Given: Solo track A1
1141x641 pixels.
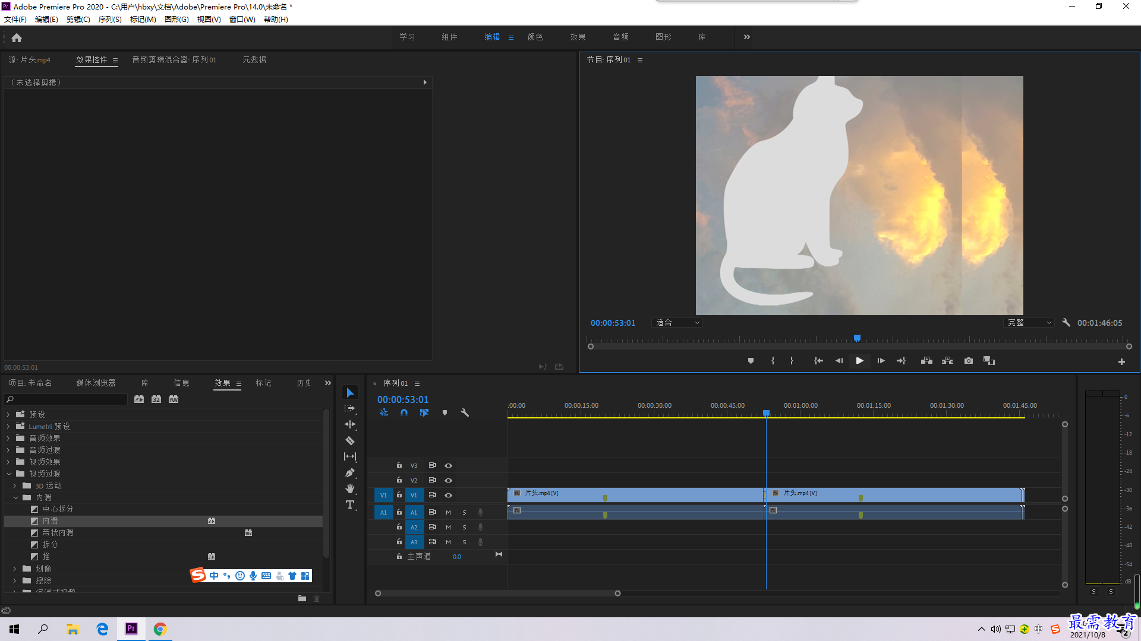Looking at the screenshot, I should pos(464,512).
